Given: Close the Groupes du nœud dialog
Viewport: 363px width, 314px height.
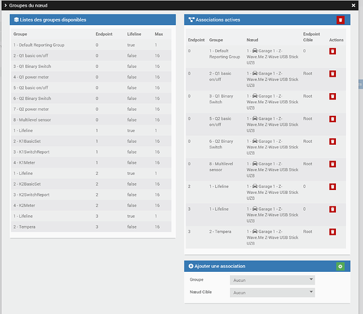Looking at the screenshot, I should 354,5.
